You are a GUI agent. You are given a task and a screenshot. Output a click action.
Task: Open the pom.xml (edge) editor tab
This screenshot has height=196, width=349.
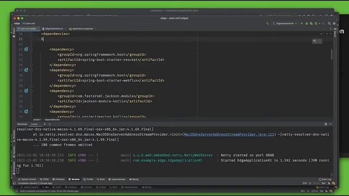click(28, 29)
